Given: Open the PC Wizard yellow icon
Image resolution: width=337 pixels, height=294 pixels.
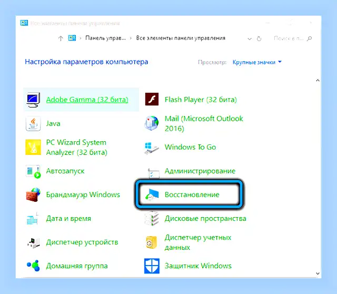Looking at the screenshot, I should pos(33,148).
